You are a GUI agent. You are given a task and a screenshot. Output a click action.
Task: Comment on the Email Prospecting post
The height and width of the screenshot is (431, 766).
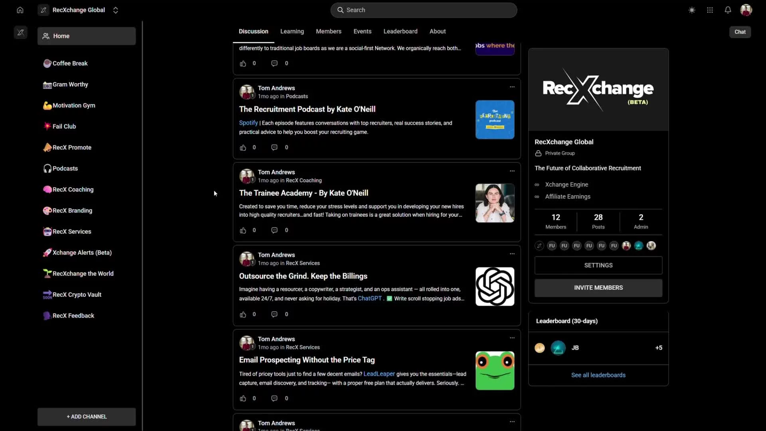click(274, 398)
